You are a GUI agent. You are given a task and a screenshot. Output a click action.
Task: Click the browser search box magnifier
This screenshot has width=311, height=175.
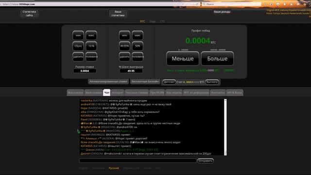click(x=204, y=4)
